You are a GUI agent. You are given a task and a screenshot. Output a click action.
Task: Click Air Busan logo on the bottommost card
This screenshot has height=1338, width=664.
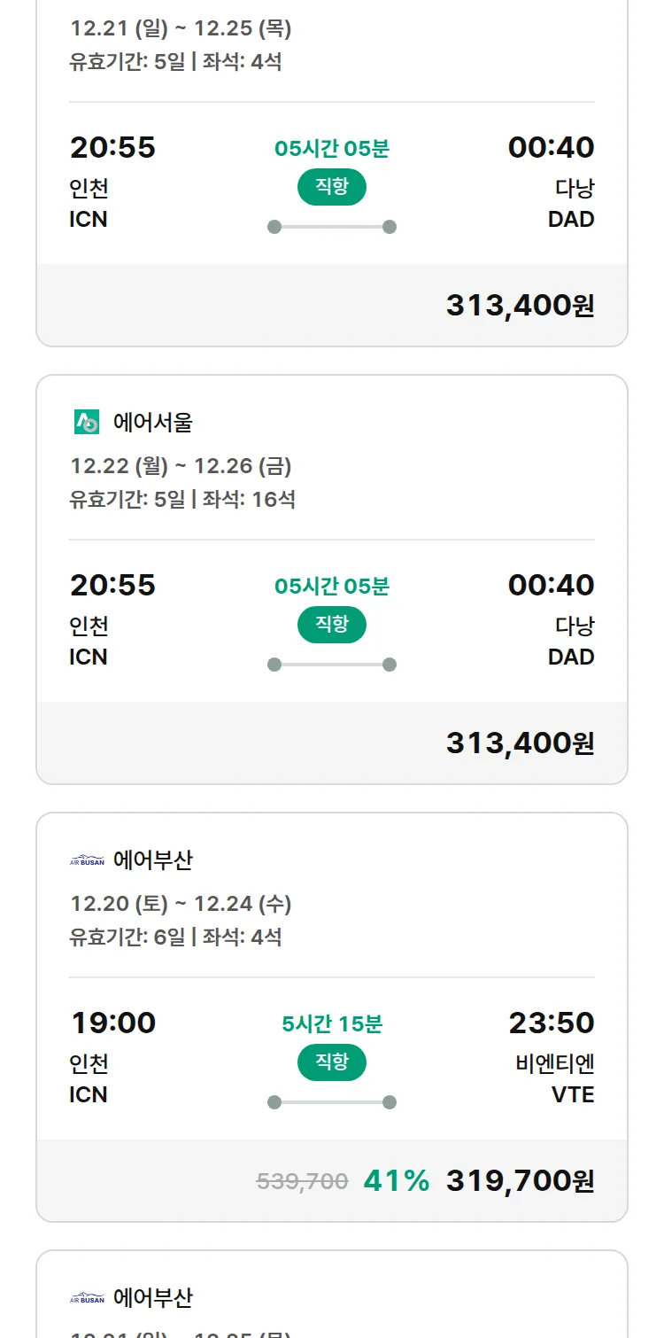(x=87, y=1298)
